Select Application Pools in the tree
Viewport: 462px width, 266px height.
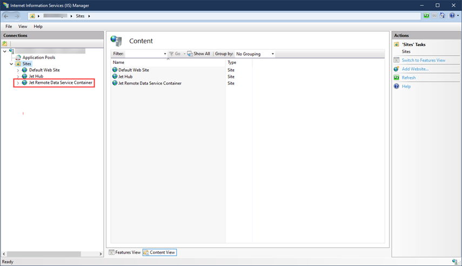coord(38,57)
